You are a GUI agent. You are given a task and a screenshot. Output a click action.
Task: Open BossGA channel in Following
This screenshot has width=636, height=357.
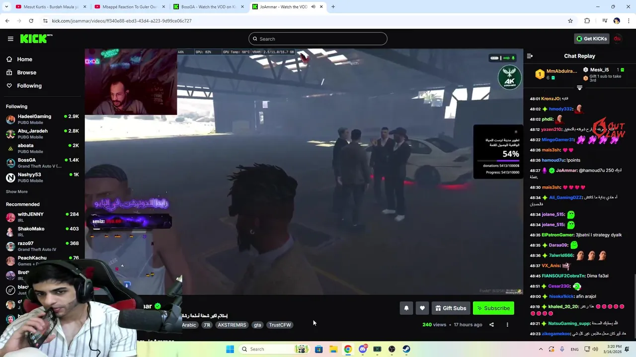(x=42, y=163)
